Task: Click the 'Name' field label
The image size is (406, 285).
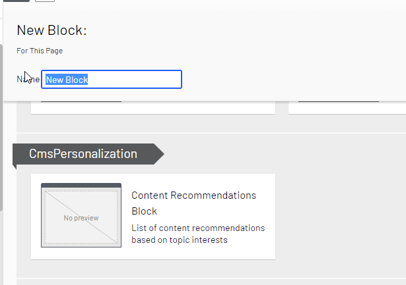Action: coord(24,79)
